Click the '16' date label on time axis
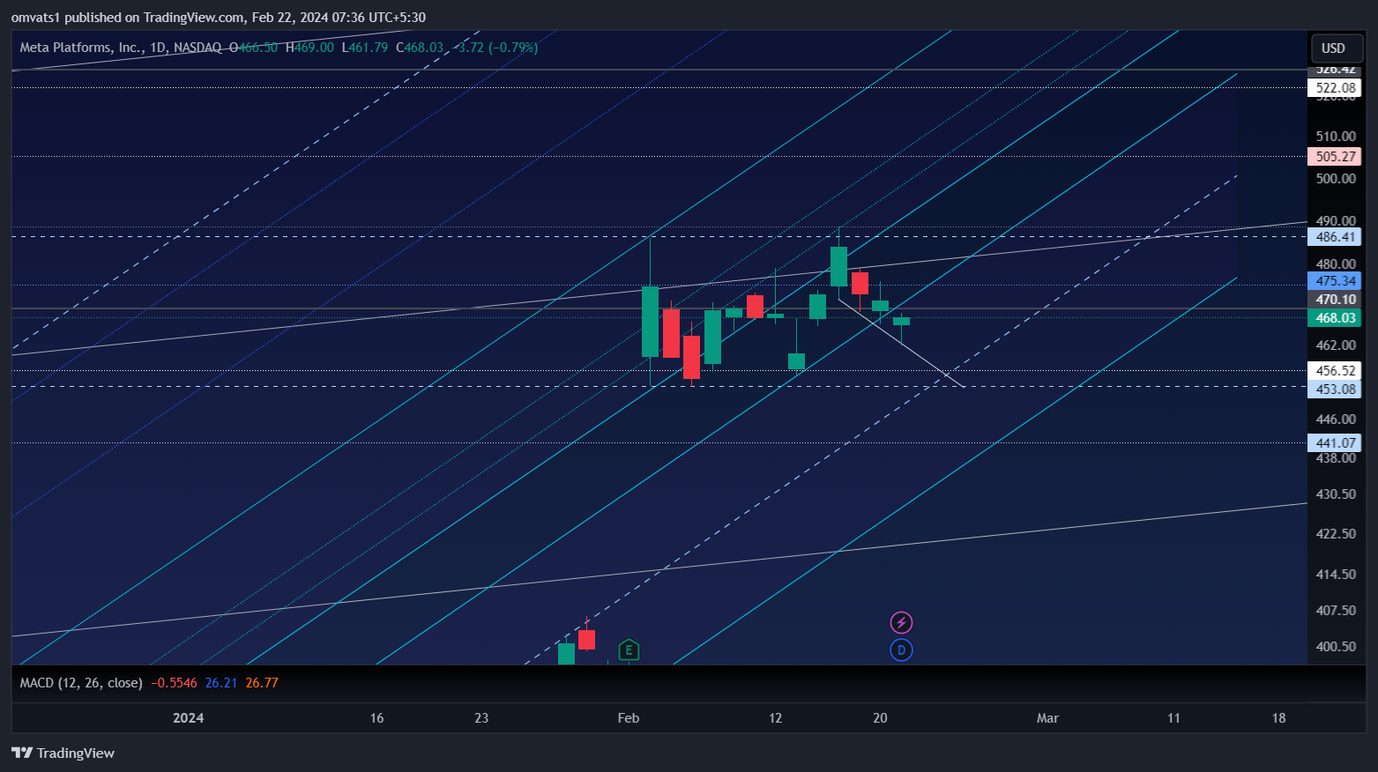The height and width of the screenshot is (772, 1378). [x=376, y=718]
